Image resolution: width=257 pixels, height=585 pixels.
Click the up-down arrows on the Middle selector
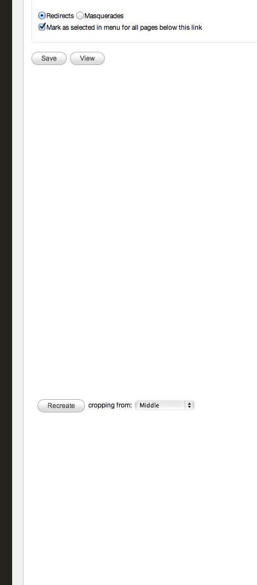(190, 405)
